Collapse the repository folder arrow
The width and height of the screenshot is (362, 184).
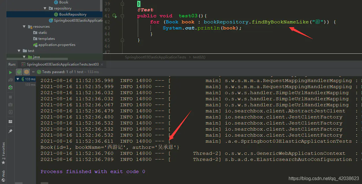[x=45, y=8]
